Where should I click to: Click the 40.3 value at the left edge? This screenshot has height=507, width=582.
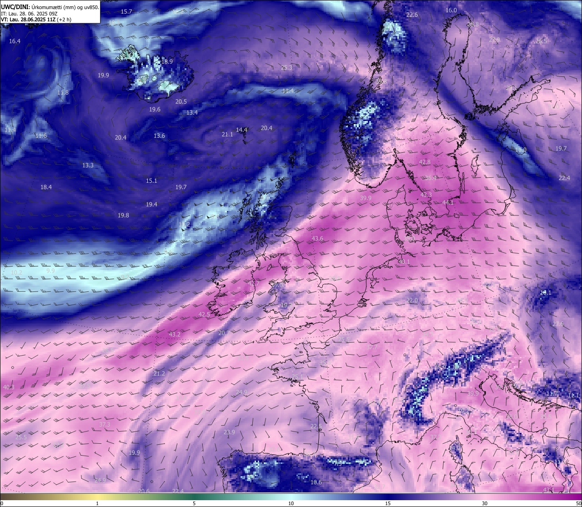pos(9,387)
